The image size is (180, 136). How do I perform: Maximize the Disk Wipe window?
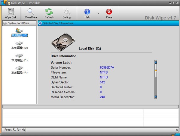174,3
